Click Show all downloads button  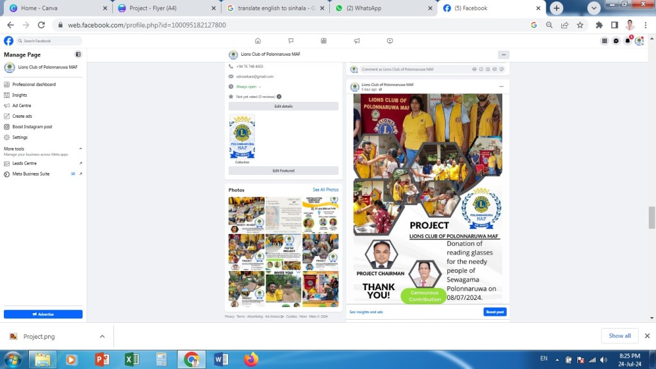point(619,336)
